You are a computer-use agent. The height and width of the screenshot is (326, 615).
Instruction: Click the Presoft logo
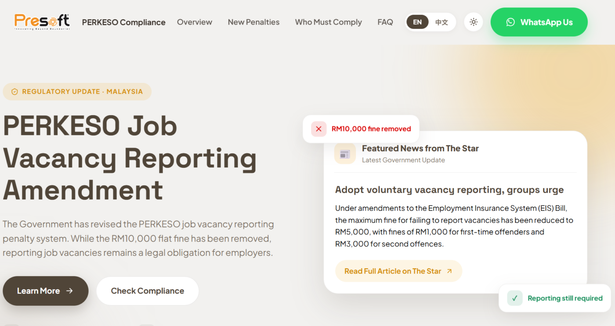point(42,21)
